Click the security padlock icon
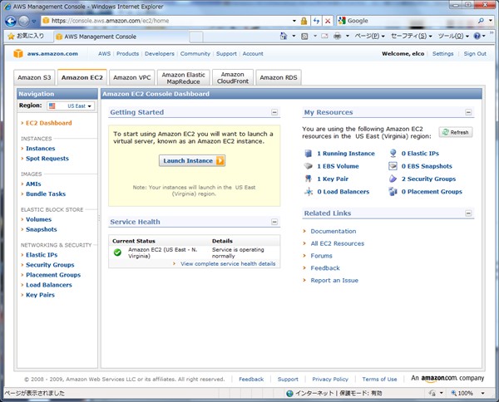Image resolution: width=499 pixels, height=402 pixels. (x=304, y=21)
